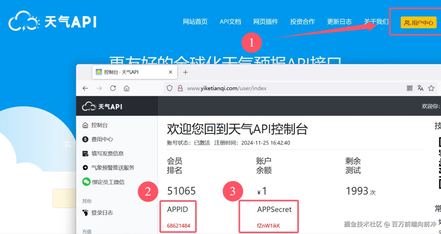The image size is (441, 234).
Task: Click the 欢迎你 greeting in console header
Action: pos(431,106)
